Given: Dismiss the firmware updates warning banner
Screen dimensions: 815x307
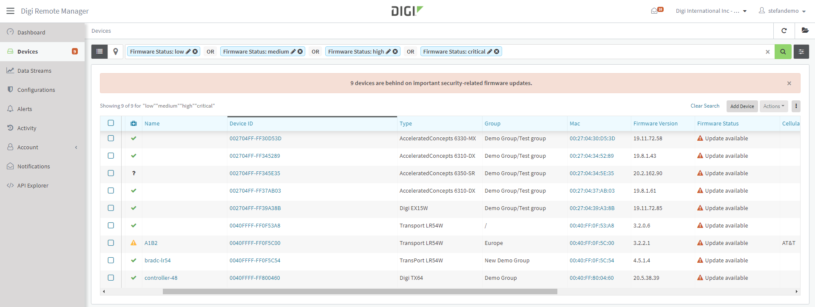Looking at the screenshot, I should pos(789,83).
